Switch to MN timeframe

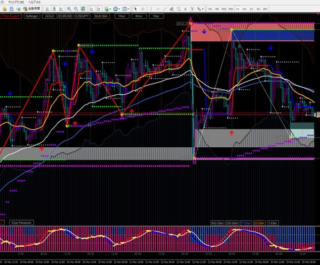click(265, 9)
